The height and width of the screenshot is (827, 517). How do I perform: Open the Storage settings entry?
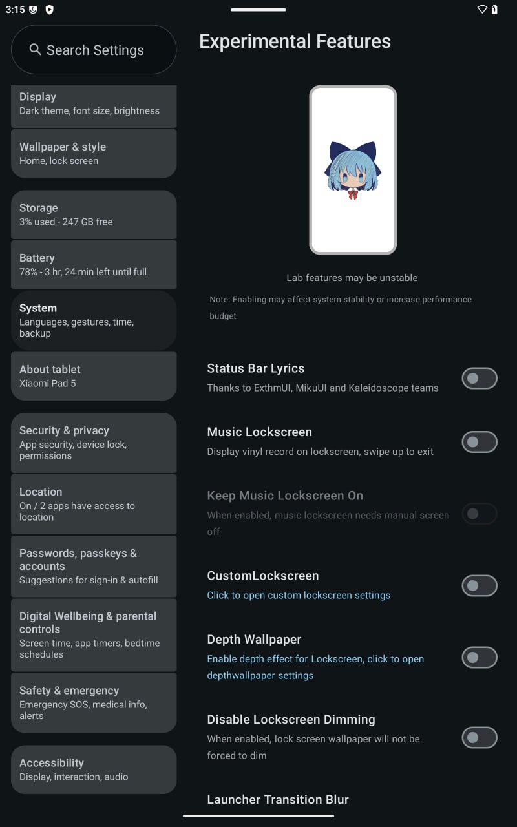[94, 215]
